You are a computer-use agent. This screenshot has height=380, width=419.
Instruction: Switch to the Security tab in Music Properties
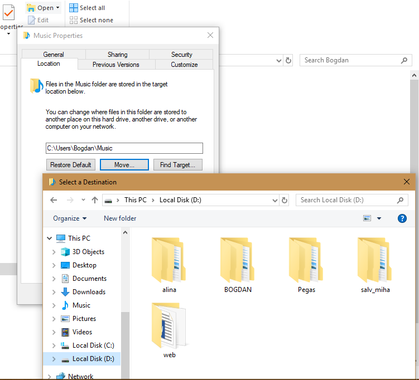(181, 55)
